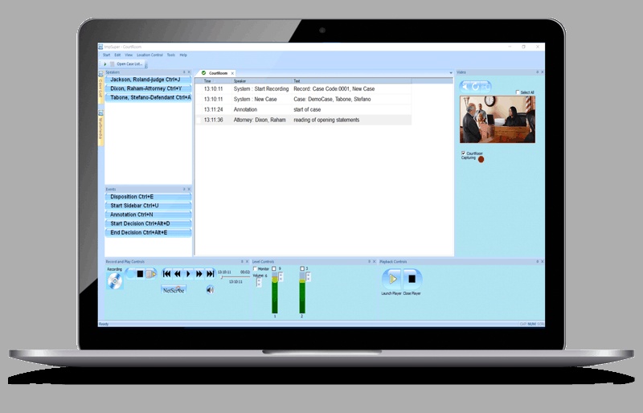The height and width of the screenshot is (413, 643).
Task: Click the NetScribe button
Action: (174, 290)
